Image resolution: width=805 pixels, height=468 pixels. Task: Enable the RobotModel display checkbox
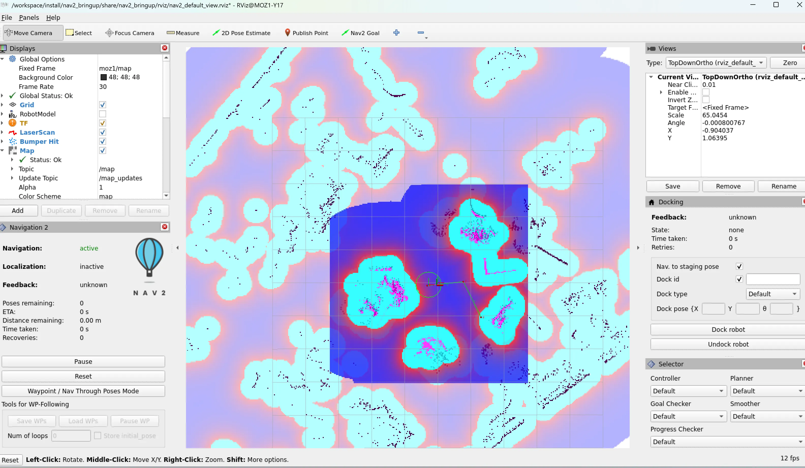103,114
